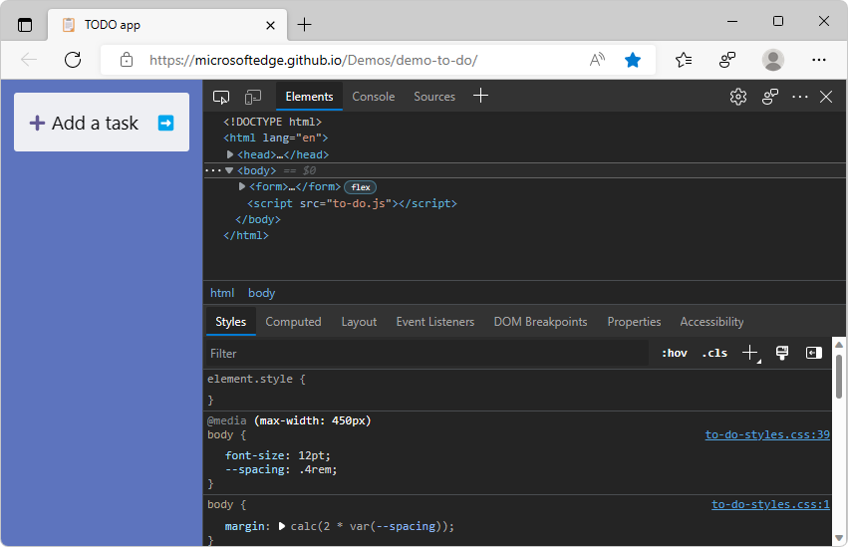Open the browser profile avatar
Viewport: 848px width, 547px height.
(x=773, y=60)
